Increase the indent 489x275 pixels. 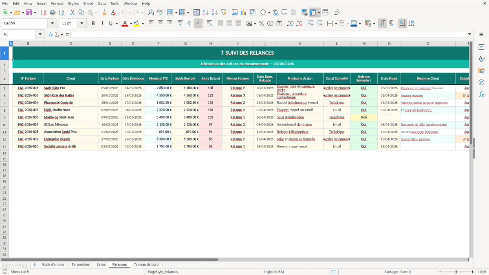coord(311,24)
